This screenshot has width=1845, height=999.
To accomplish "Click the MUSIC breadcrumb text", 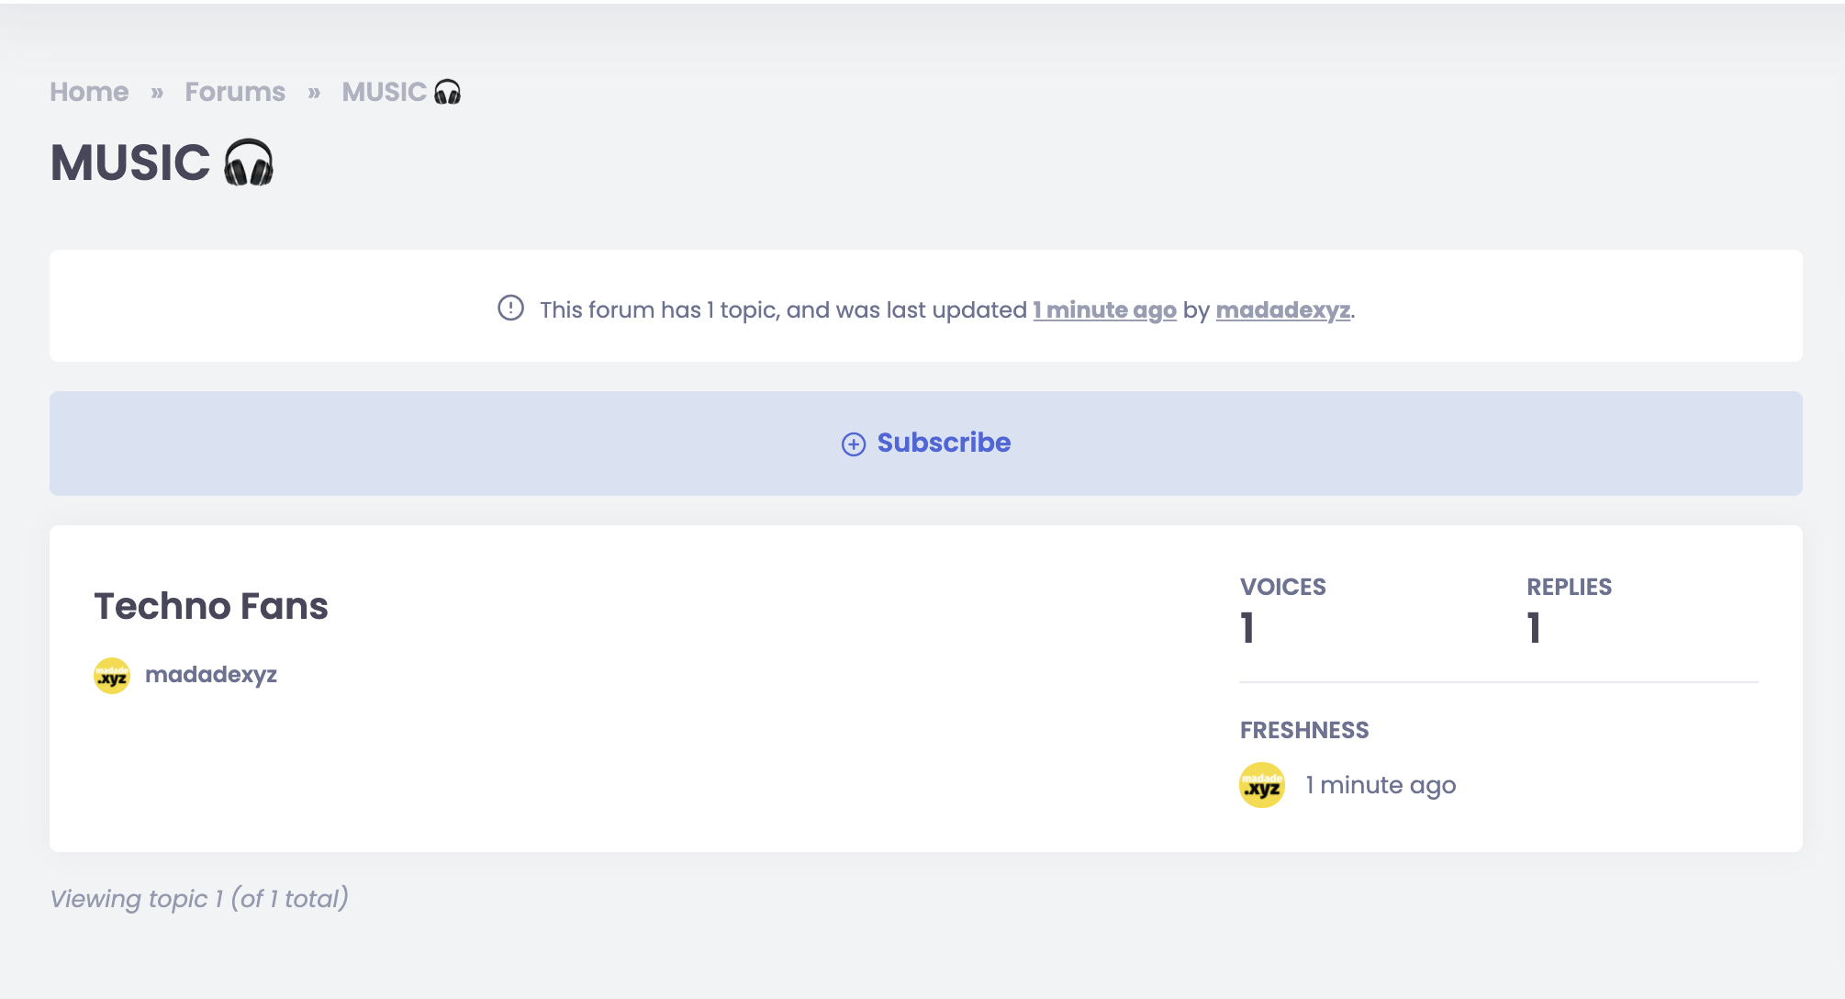I will pyautogui.click(x=384, y=92).
